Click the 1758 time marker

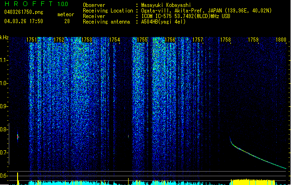point(225,40)
